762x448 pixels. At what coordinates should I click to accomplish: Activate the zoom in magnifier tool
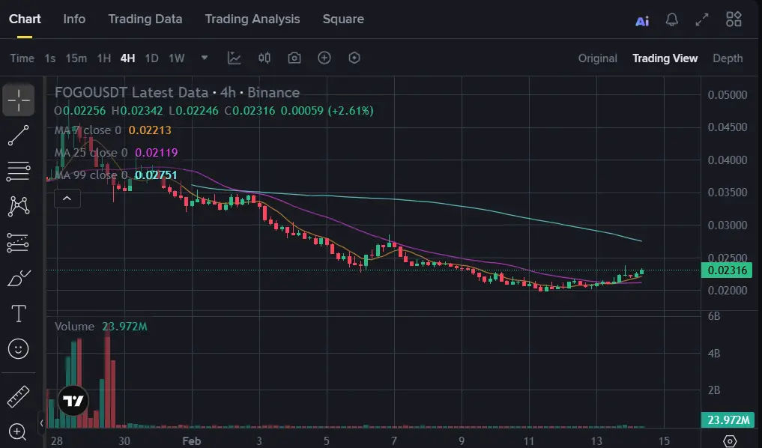point(17,432)
